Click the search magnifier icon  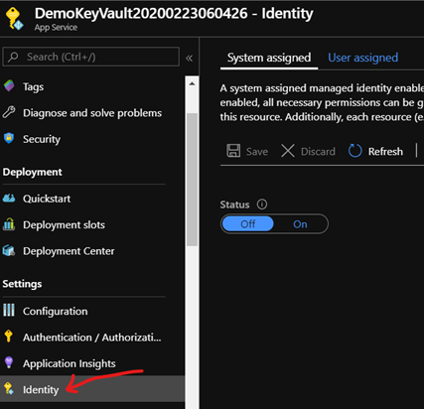[x=13, y=57]
